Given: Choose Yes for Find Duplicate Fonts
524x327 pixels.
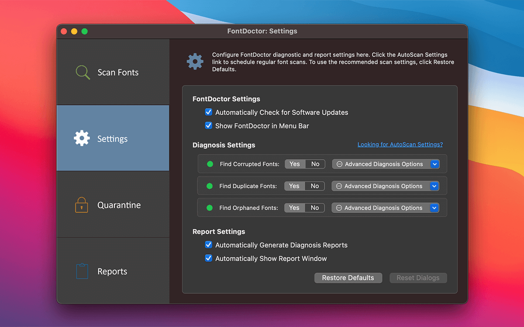Looking at the screenshot, I should [294, 186].
